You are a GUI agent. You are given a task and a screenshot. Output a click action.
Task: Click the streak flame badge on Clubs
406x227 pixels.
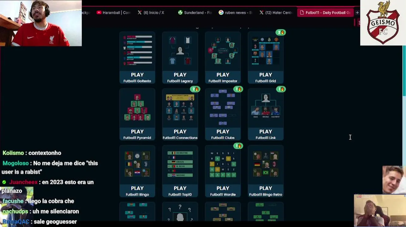238,89
